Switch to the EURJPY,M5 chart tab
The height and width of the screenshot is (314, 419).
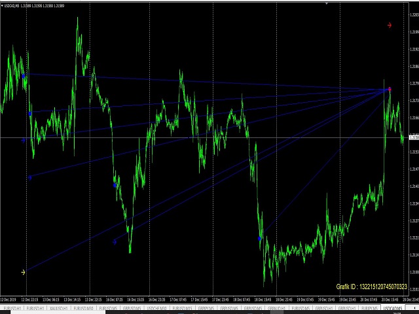(369, 308)
